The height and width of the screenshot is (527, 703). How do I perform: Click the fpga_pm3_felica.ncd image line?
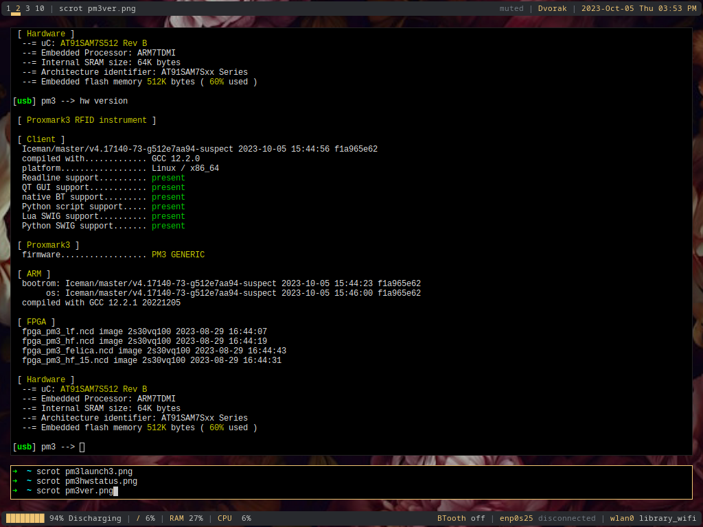tap(154, 351)
